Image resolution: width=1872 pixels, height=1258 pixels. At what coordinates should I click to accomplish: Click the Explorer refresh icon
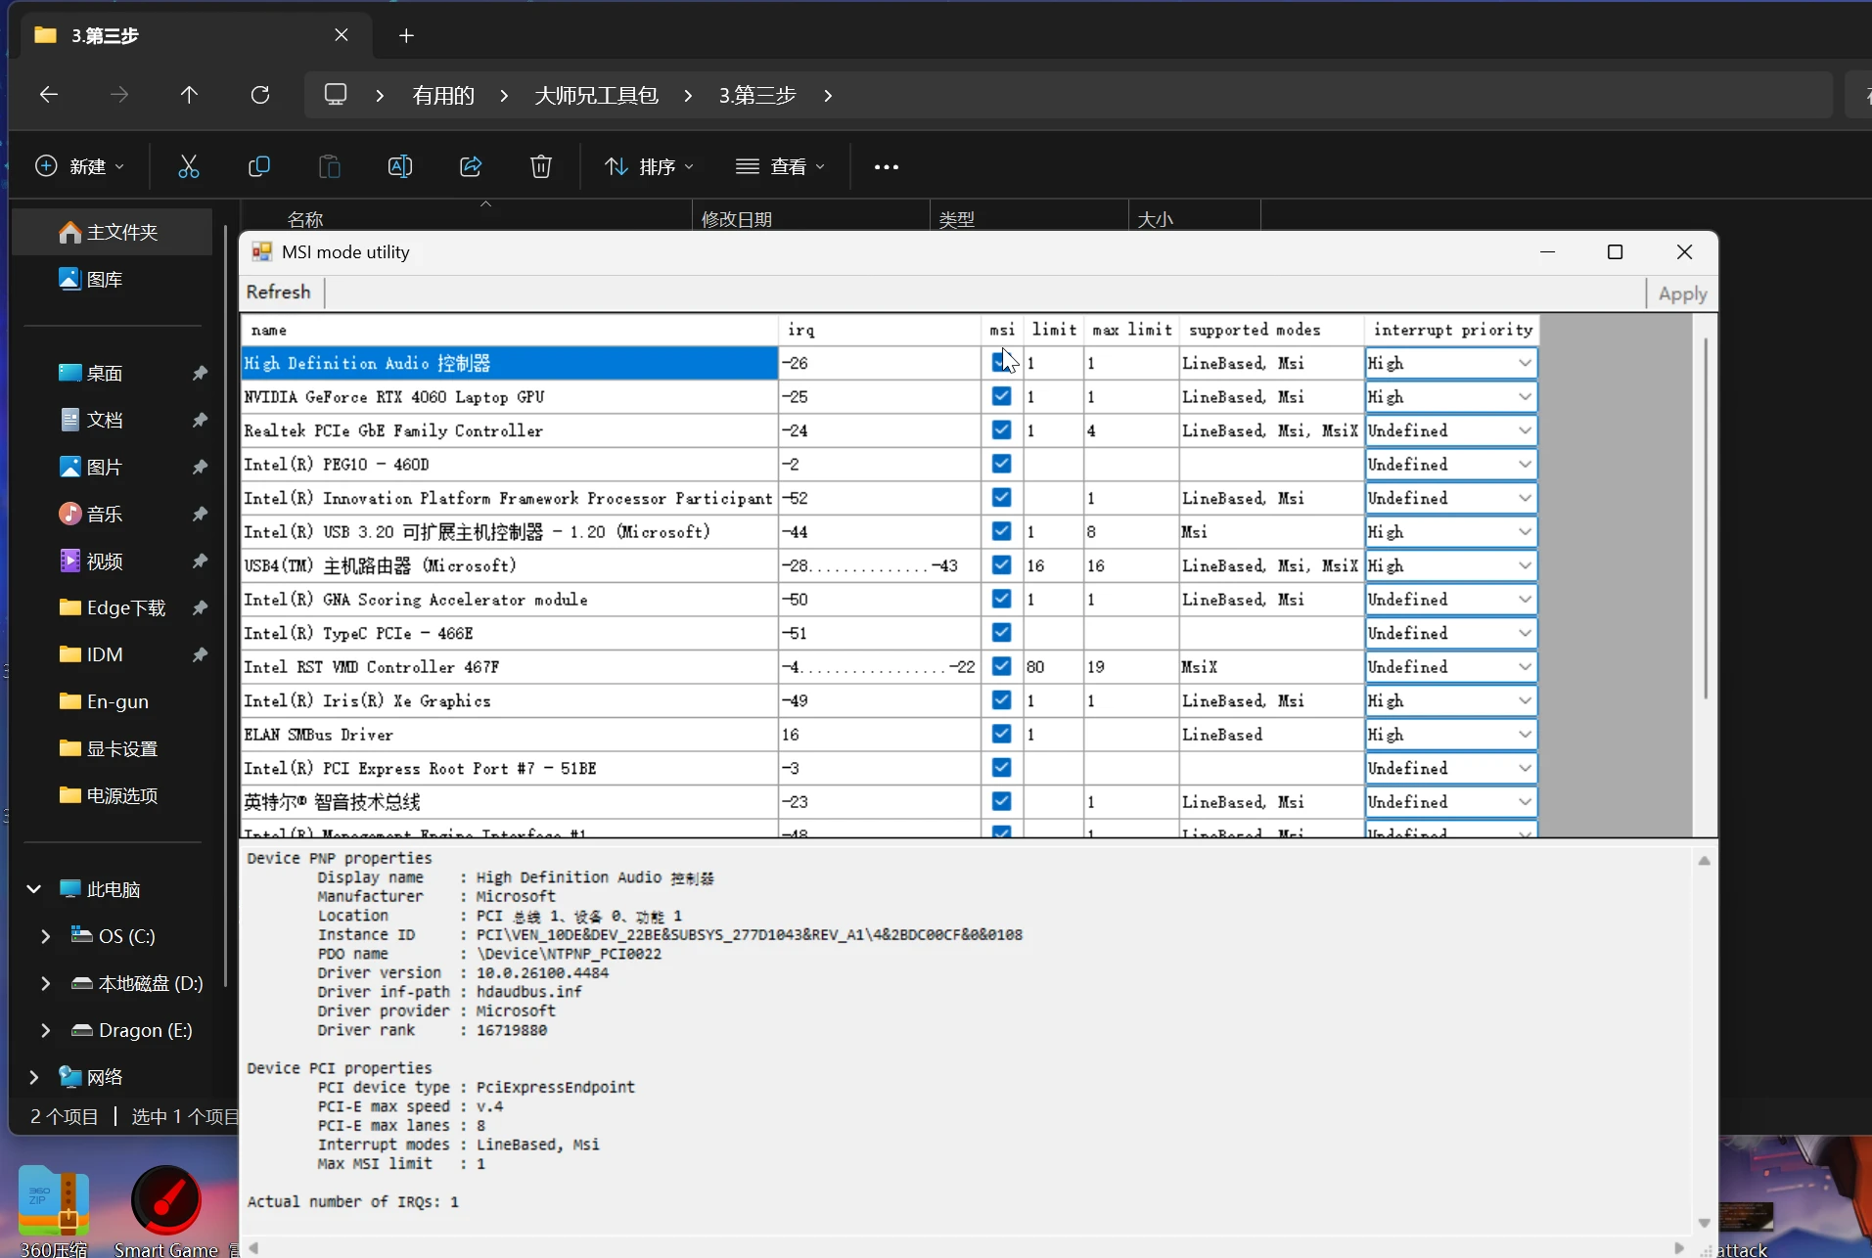pos(260,95)
